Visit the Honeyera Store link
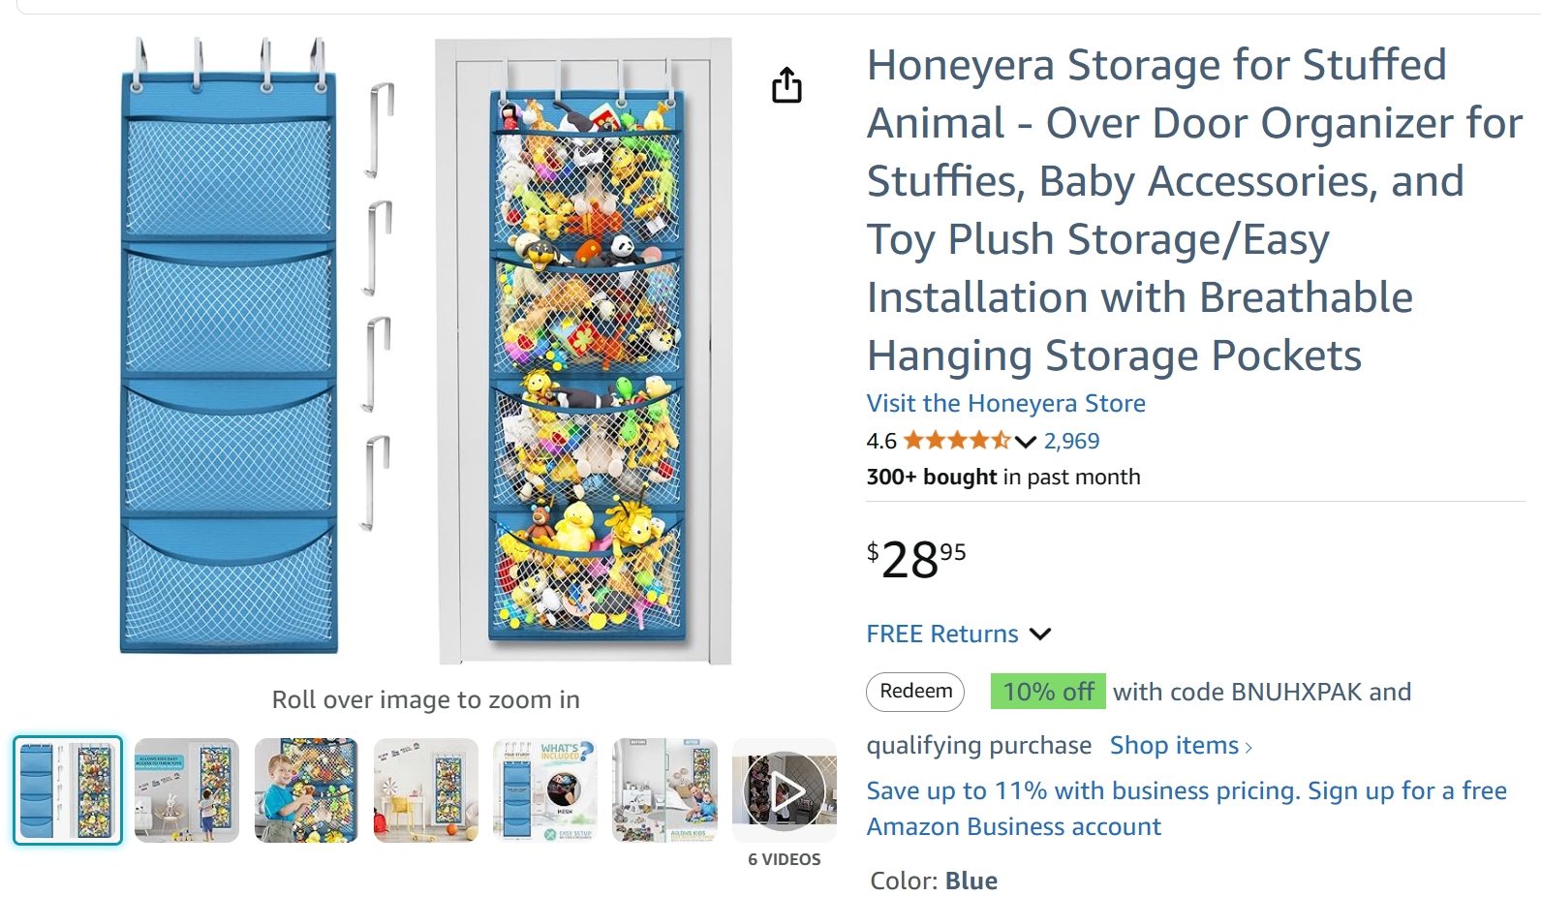The image size is (1541, 897). tap(1005, 404)
